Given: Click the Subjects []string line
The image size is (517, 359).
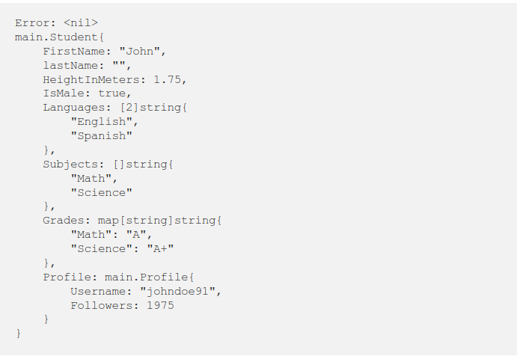Looking at the screenshot, I should point(108,164).
